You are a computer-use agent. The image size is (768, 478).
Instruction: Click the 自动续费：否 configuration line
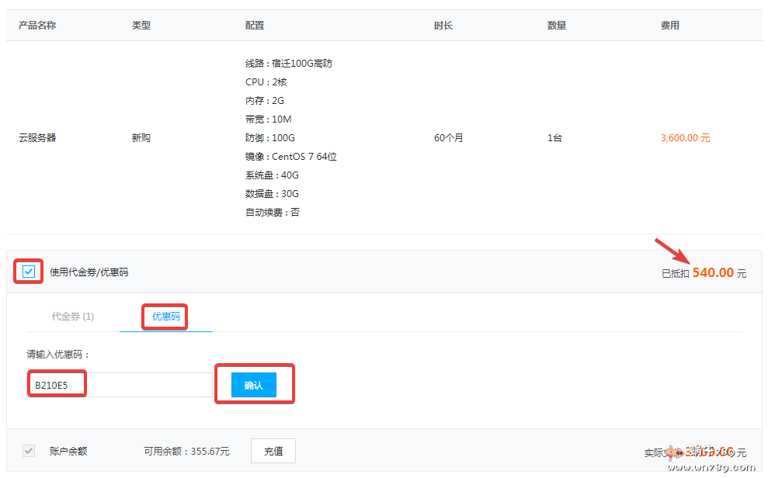273,213
